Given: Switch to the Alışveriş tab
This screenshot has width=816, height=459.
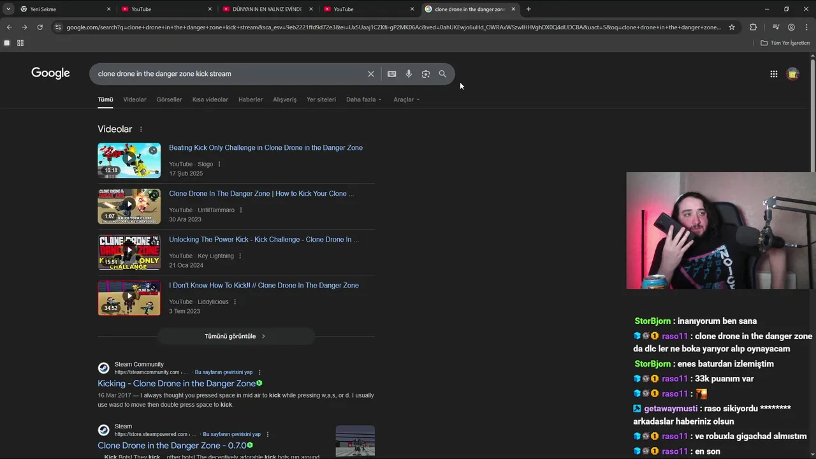Looking at the screenshot, I should click(x=284, y=99).
